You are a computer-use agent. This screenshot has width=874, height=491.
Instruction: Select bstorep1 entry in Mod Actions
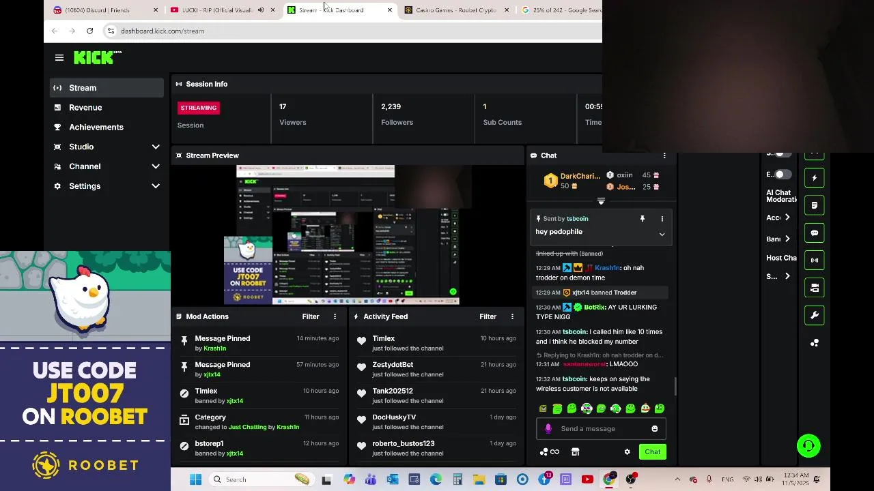(x=259, y=448)
